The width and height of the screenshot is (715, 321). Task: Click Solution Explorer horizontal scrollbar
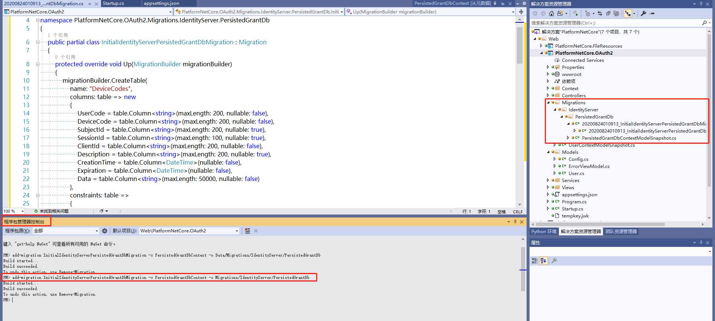click(x=600, y=224)
